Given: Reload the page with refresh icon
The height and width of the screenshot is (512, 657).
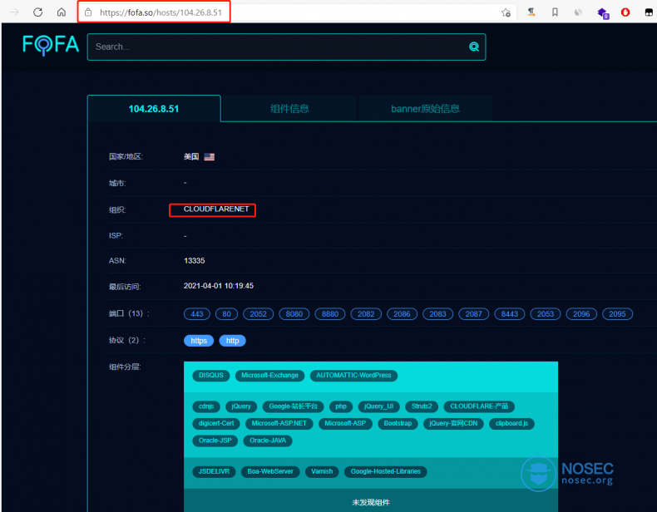Looking at the screenshot, I should point(38,12).
